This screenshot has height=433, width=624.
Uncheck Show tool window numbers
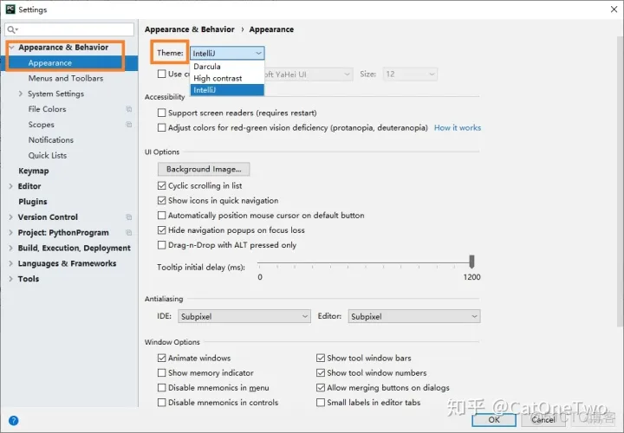point(321,373)
